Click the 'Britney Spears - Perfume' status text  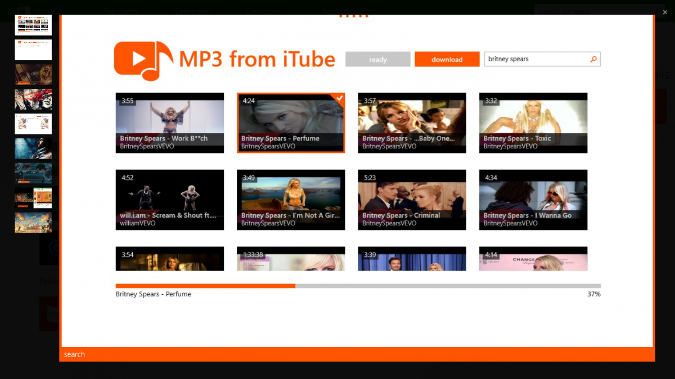154,294
